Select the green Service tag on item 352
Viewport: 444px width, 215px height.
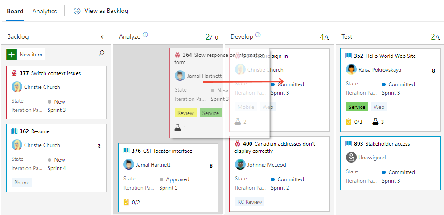[x=357, y=107]
